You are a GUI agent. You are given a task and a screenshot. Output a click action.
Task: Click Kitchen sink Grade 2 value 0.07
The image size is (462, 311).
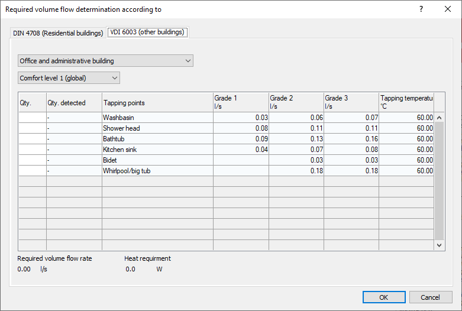[x=296, y=150]
